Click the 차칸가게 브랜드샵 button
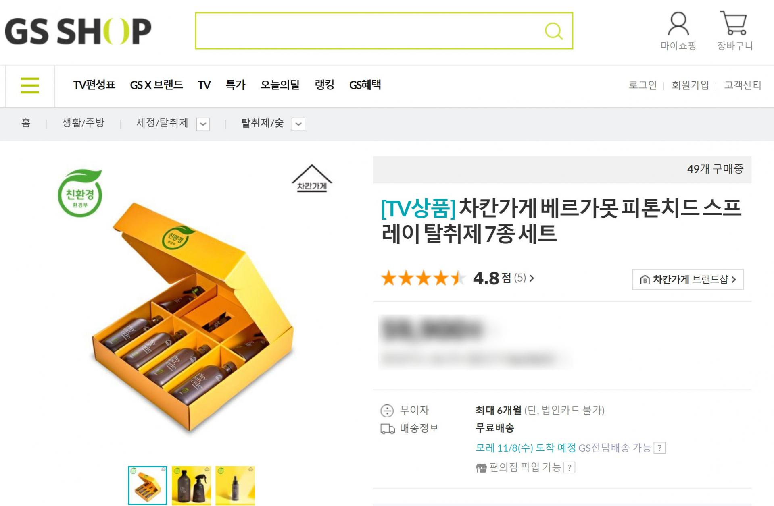 click(x=688, y=279)
